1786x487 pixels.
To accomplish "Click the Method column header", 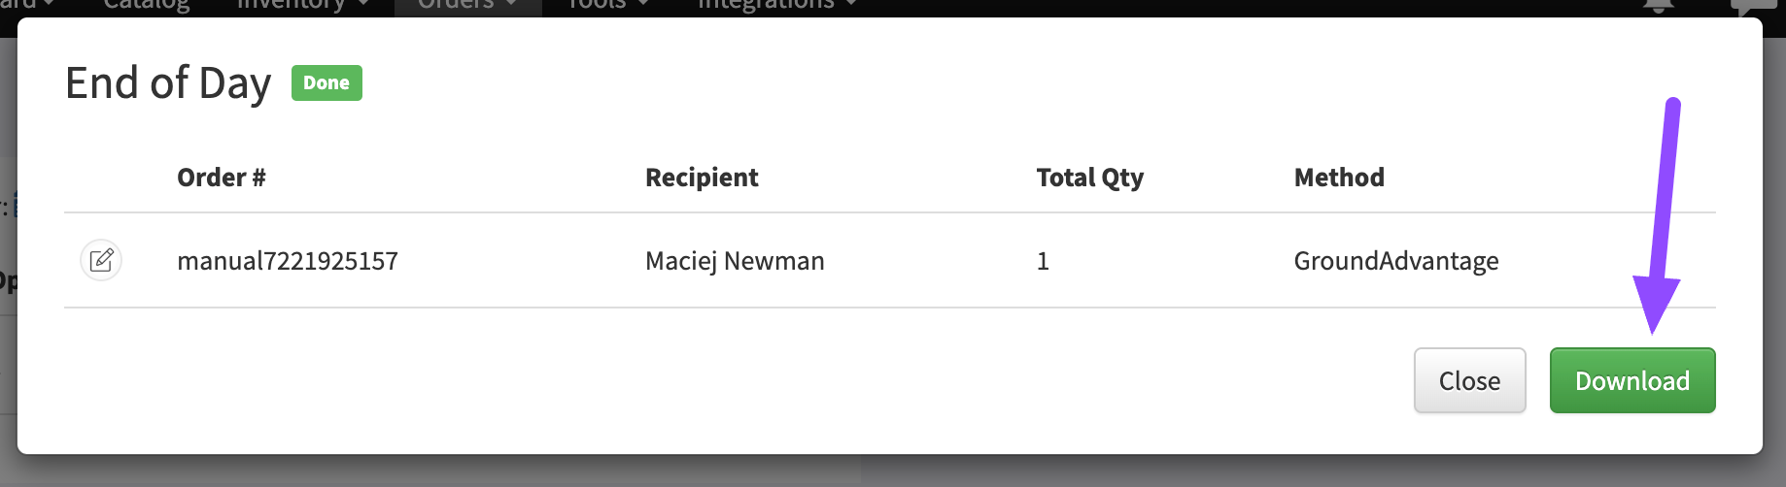I will pos(1339,178).
